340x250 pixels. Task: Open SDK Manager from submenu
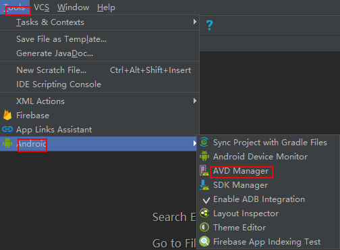[x=268, y=185]
